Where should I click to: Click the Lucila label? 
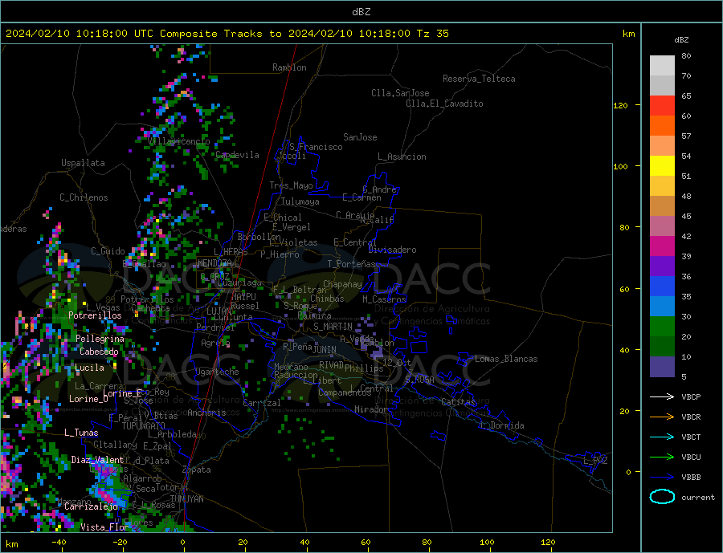point(89,368)
